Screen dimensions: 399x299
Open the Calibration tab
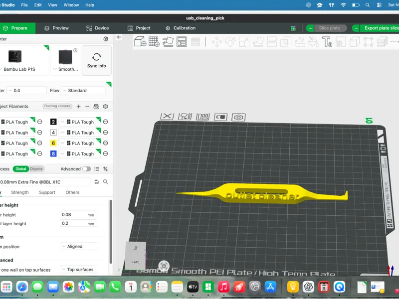point(181,28)
